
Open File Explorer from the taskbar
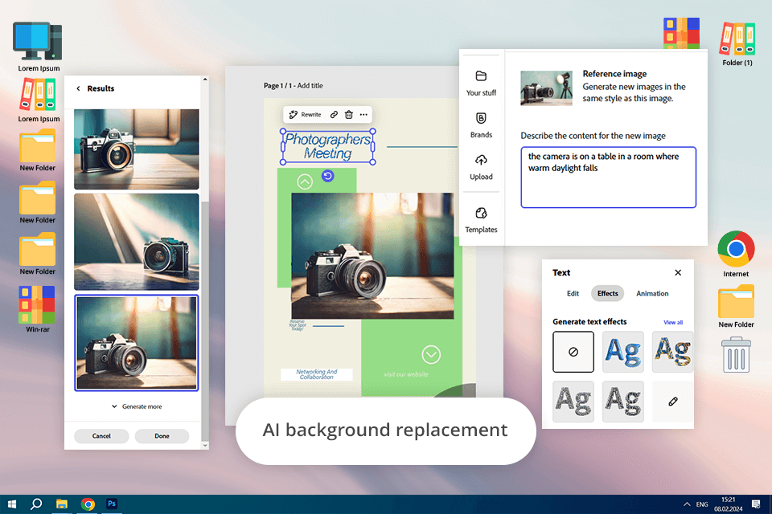(62, 504)
